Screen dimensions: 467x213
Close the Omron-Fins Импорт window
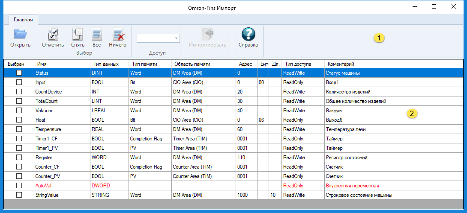point(453,6)
